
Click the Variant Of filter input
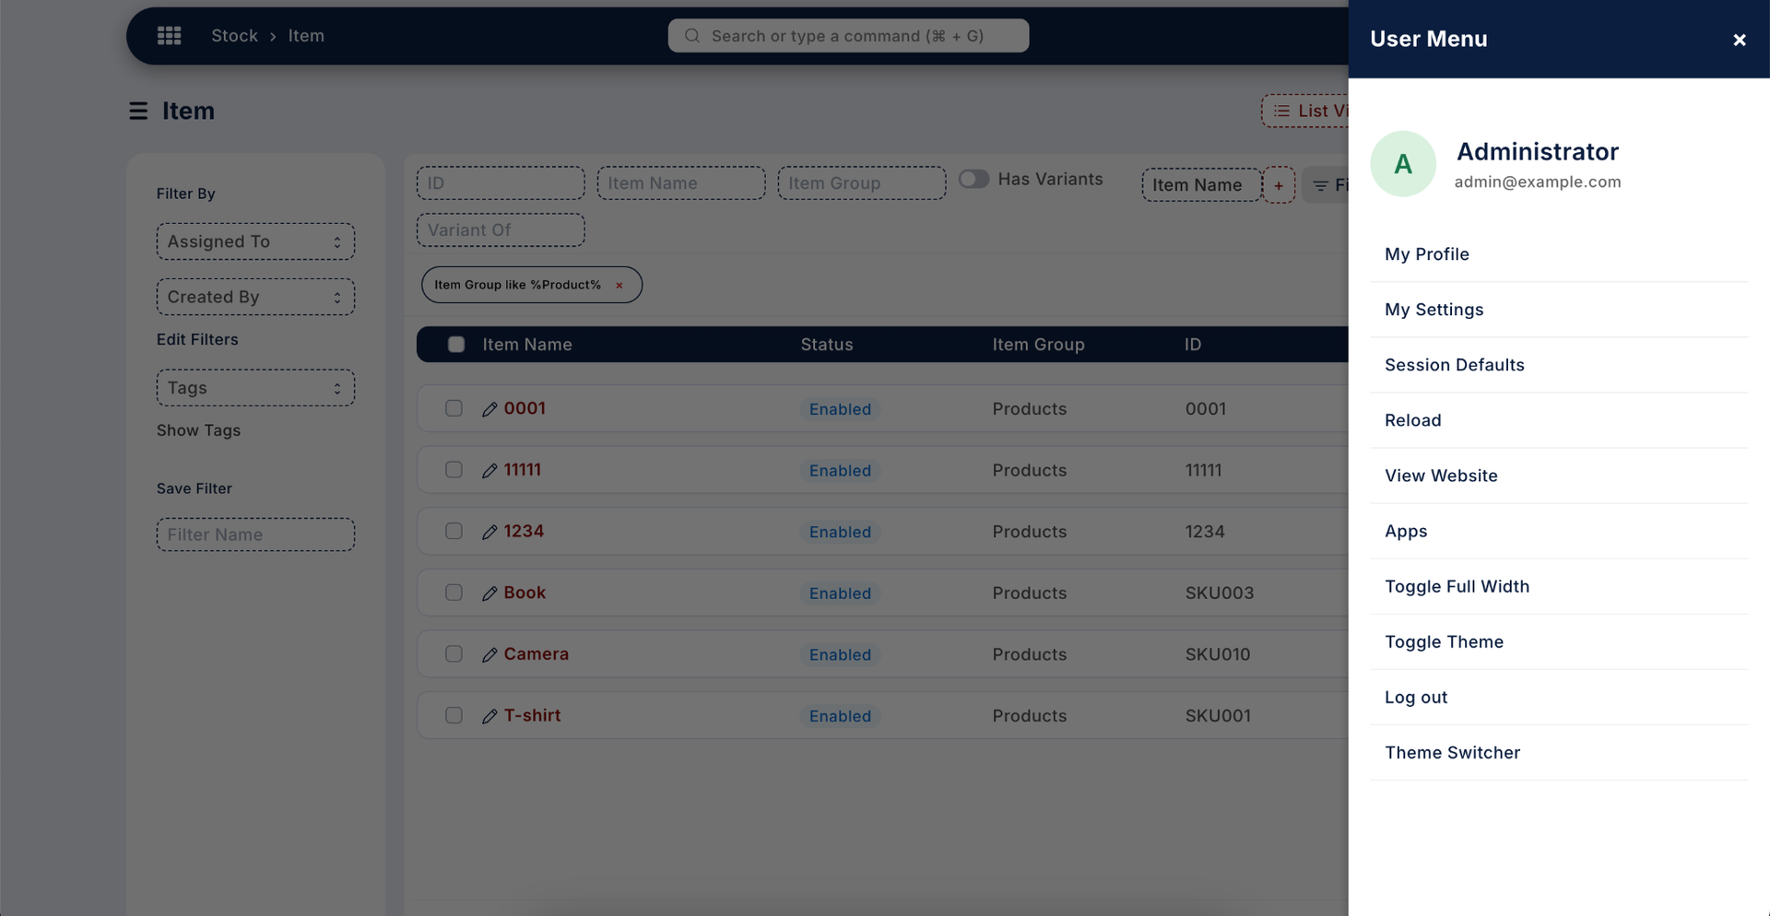(501, 230)
